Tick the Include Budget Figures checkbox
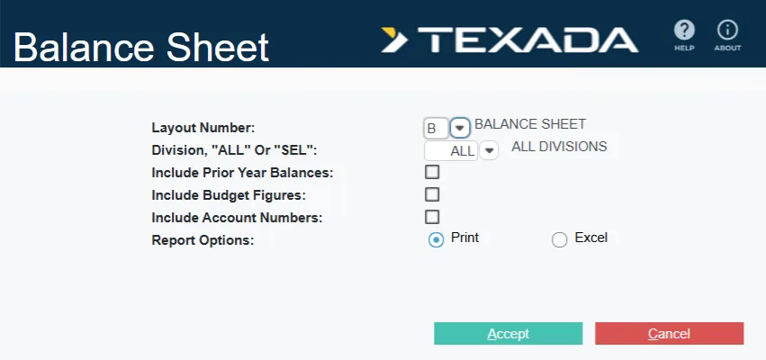Image resolution: width=766 pixels, height=360 pixels. [432, 194]
